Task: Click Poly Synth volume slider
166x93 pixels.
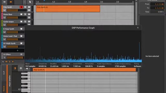Action: [x=17, y=10]
